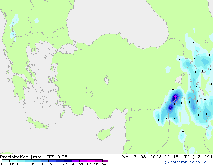The image size is (213, 165).
Task: Click the 'We 13-05-2026' date text
Action: [142, 157]
